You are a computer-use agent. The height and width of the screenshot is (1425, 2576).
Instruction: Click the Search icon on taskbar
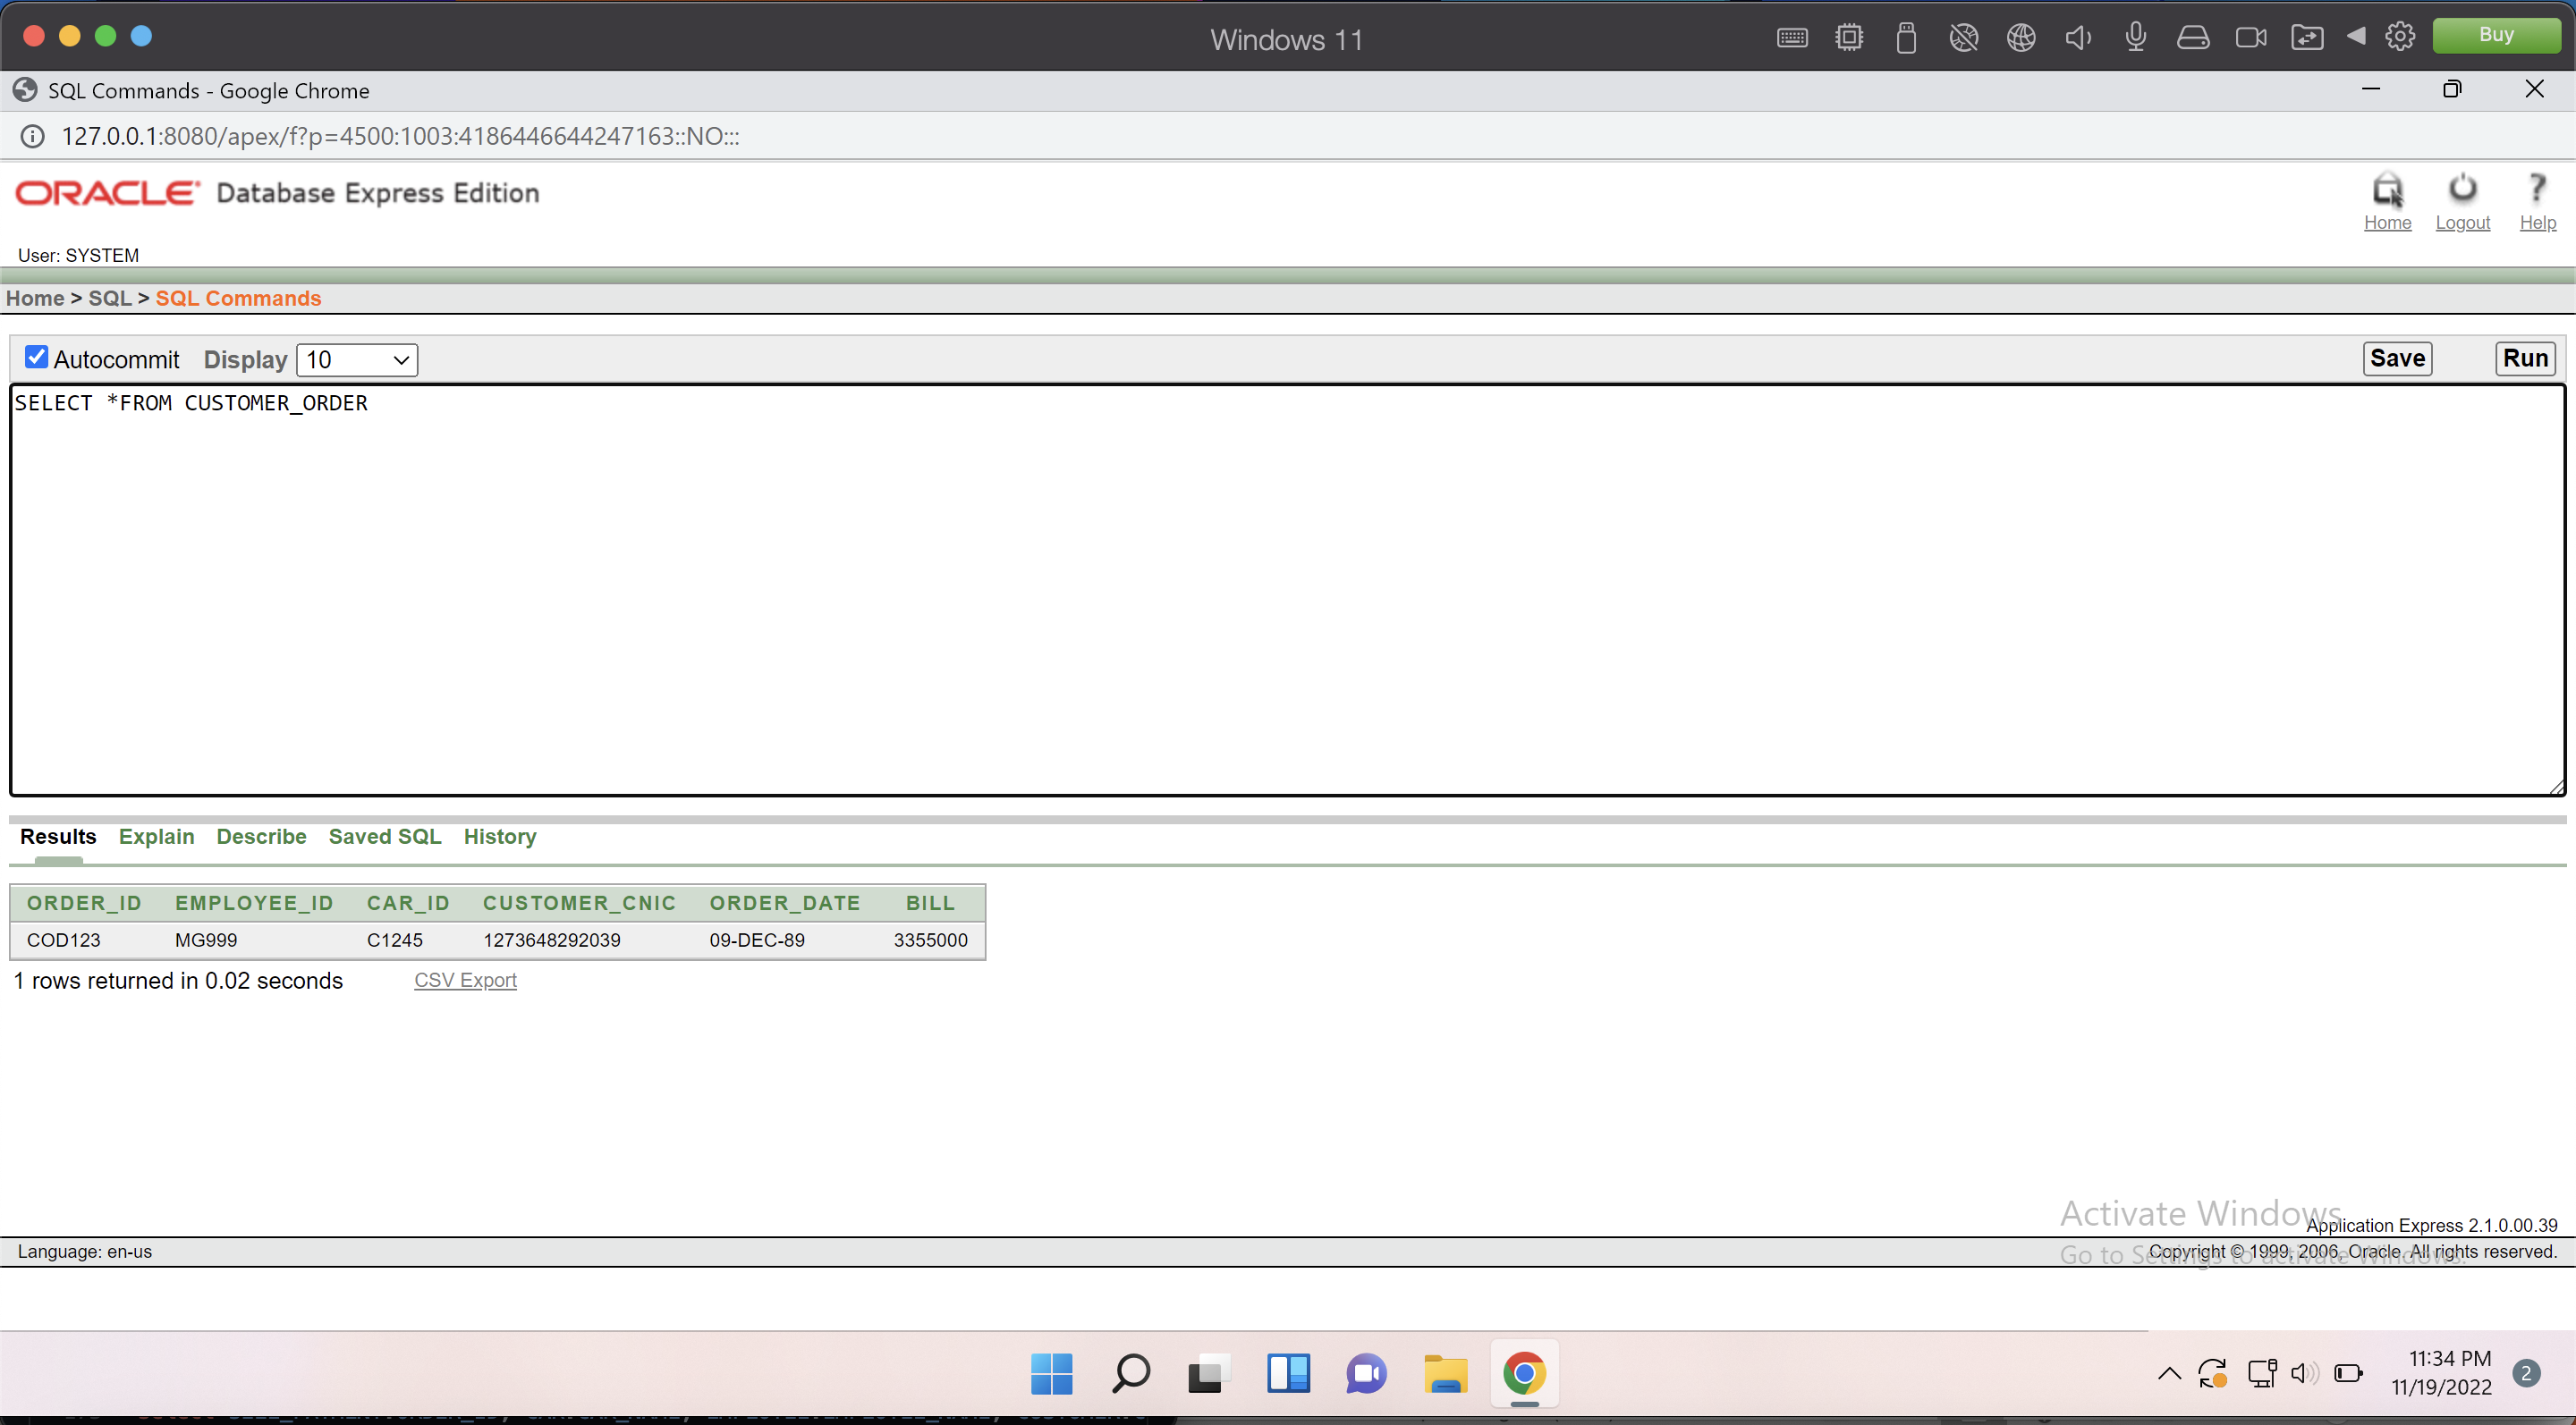click(1130, 1374)
